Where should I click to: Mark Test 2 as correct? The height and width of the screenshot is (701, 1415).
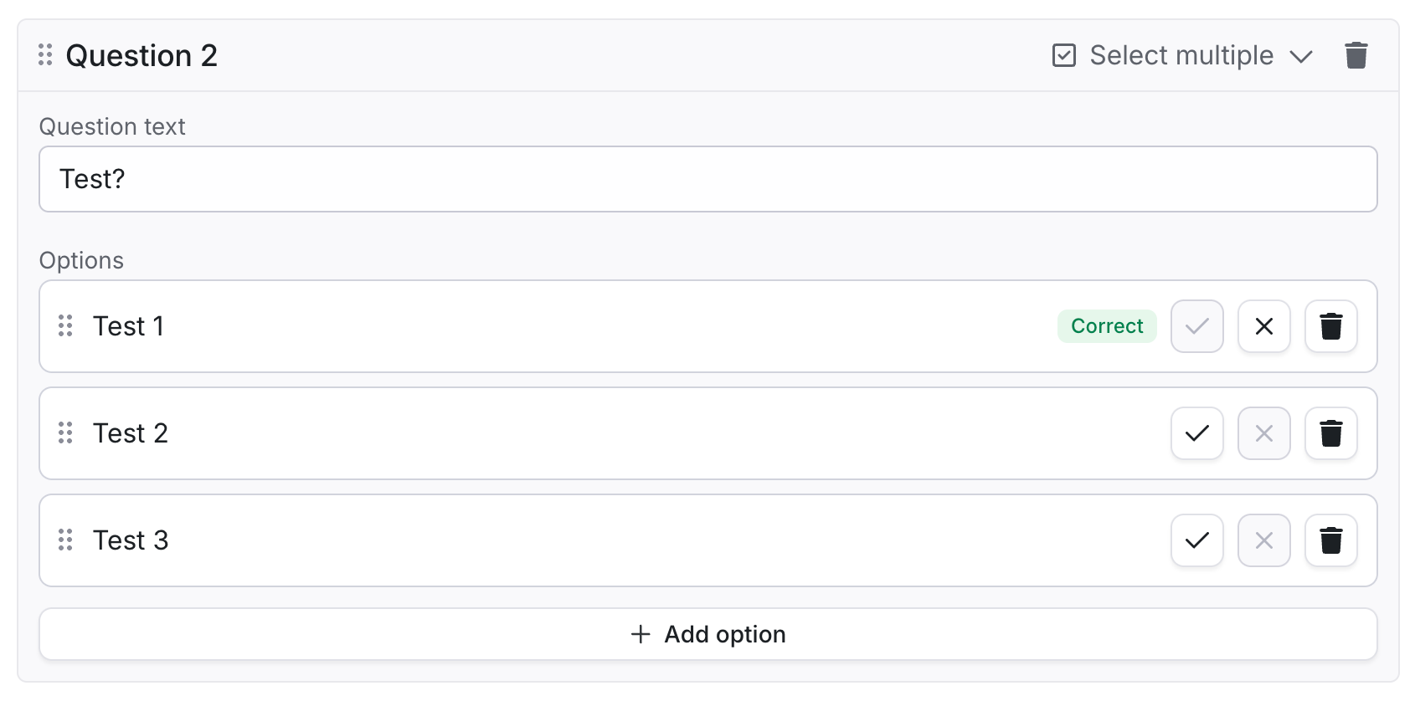point(1196,432)
